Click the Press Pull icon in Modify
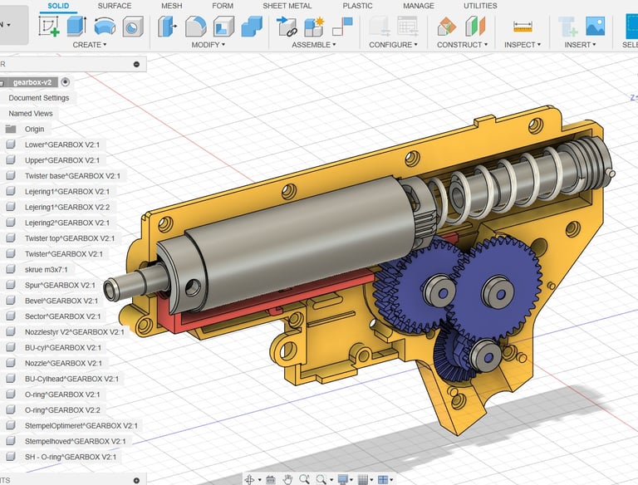The width and height of the screenshot is (638, 485). pos(168,27)
